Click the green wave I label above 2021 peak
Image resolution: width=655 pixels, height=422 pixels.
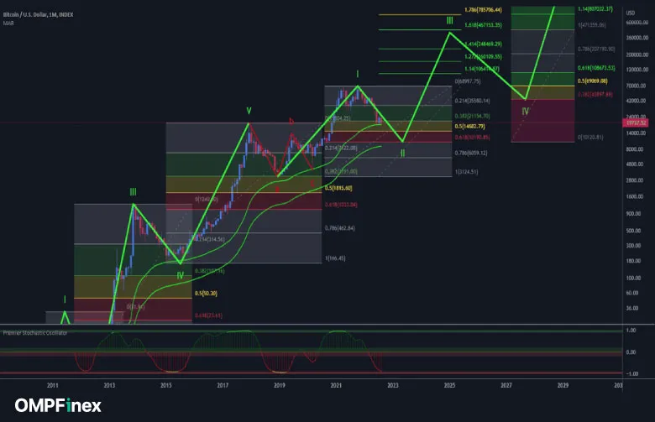(x=358, y=75)
